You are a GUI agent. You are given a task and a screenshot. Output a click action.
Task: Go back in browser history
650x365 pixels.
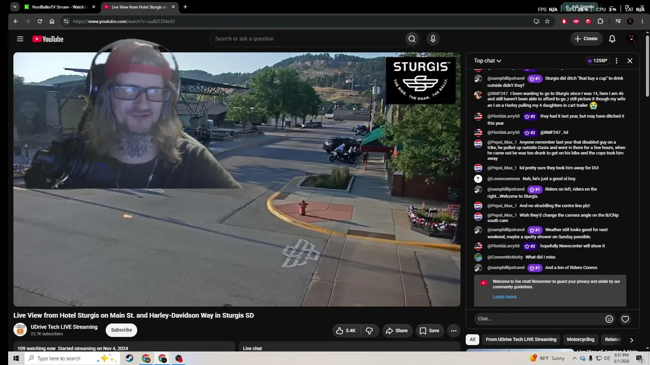(16, 21)
